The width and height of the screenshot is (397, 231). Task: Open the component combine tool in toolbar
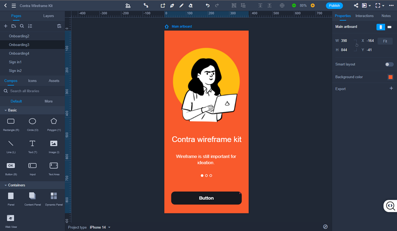(x=128, y=6)
